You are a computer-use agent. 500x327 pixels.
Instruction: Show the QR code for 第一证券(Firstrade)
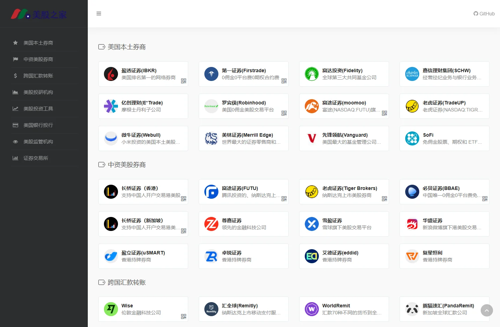pyautogui.click(x=284, y=81)
